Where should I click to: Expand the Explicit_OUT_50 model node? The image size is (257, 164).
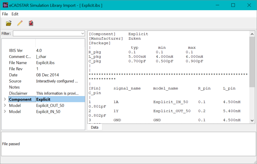(x=5, y=105)
